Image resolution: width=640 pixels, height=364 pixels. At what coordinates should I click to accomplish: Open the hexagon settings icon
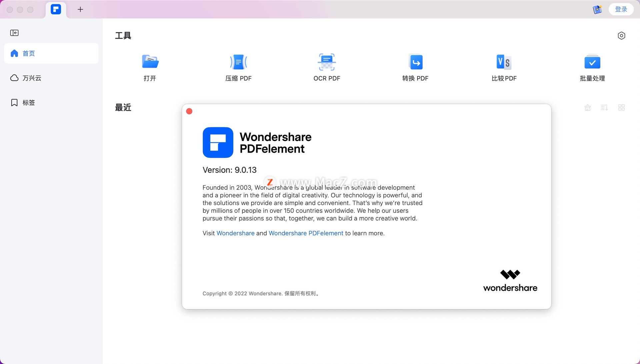[621, 36]
